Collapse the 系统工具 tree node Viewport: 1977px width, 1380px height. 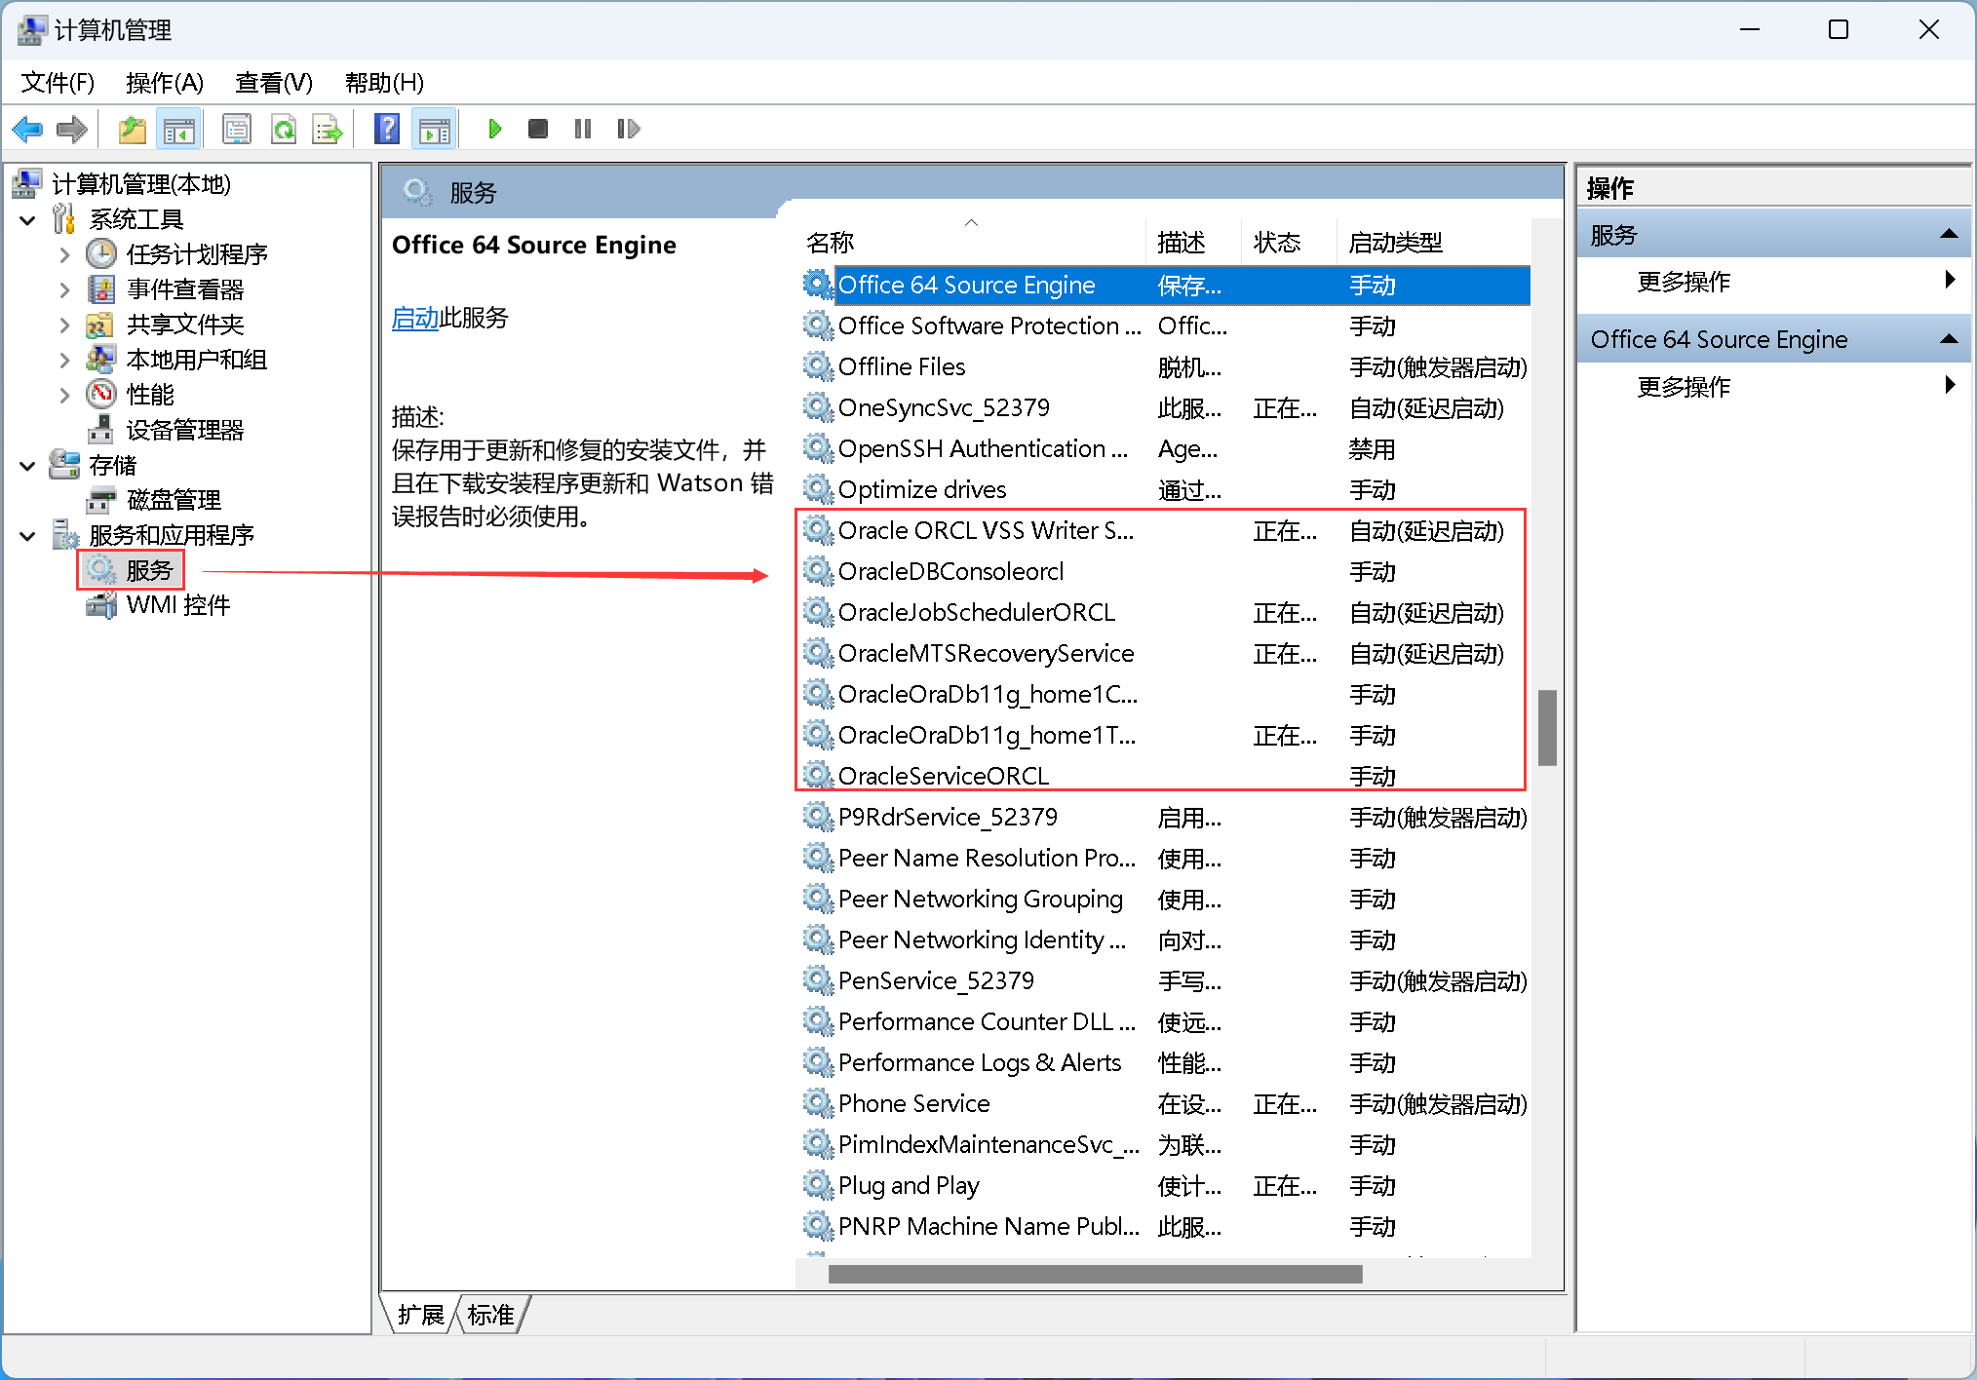click(x=27, y=219)
